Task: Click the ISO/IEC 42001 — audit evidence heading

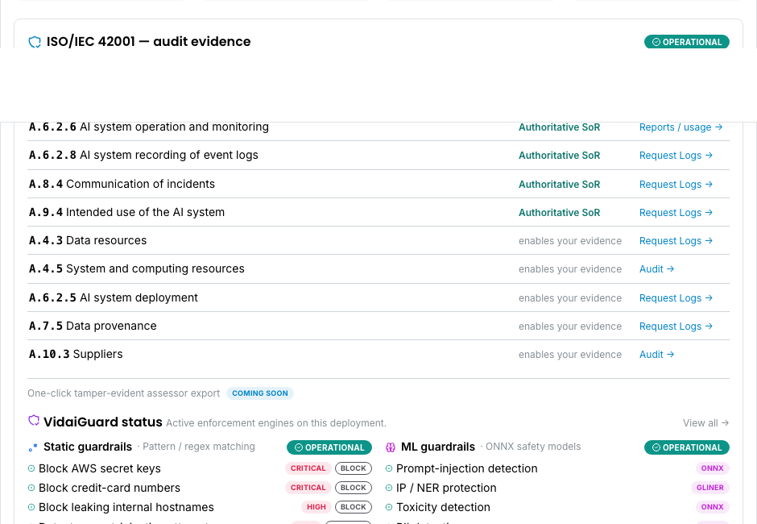Action: click(149, 42)
